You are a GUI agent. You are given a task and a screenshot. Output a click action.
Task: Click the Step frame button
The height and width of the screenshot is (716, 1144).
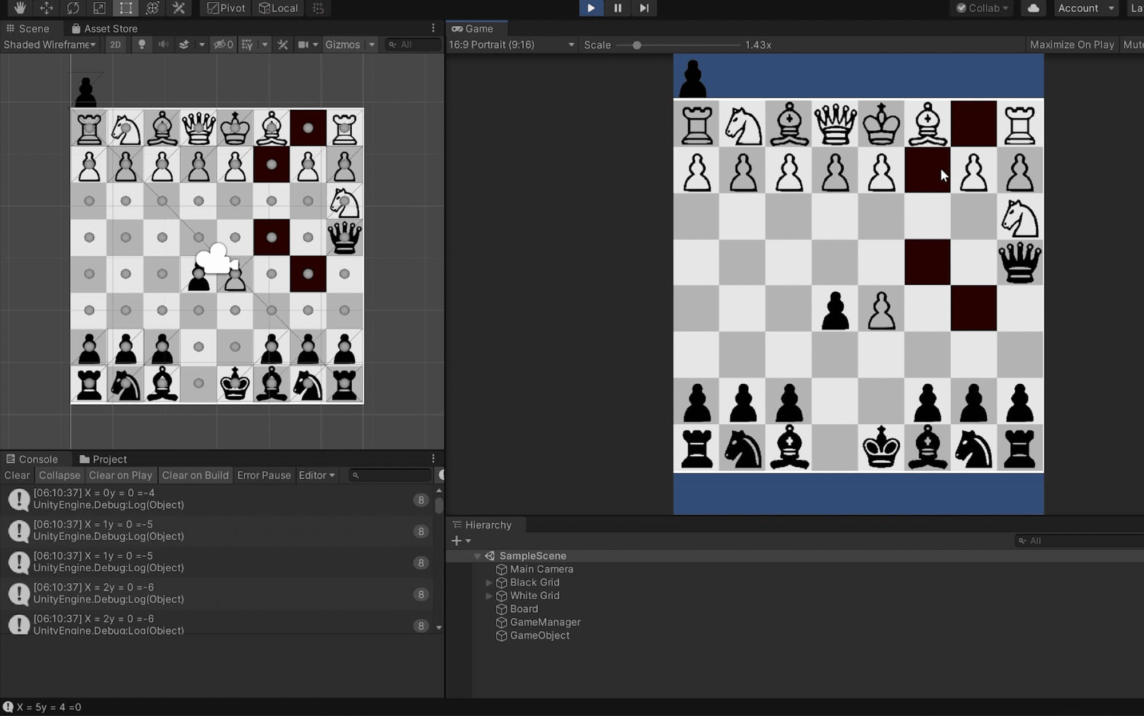pyautogui.click(x=644, y=8)
